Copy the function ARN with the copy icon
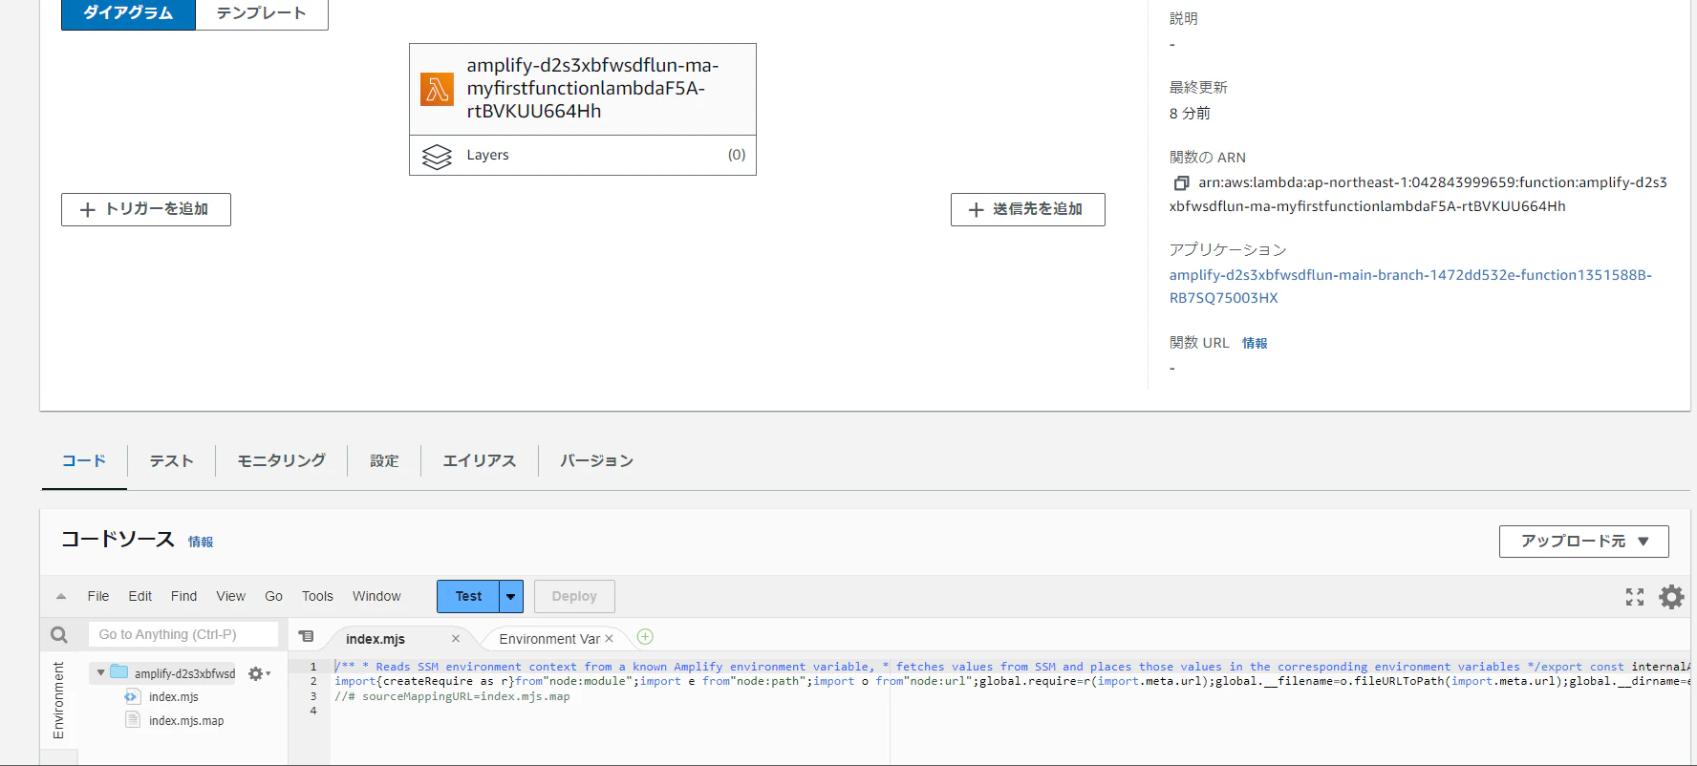This screenshot has width=1697, height=766. click(1181, 182)
